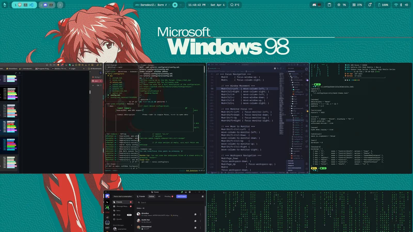Adjust volume via speaker icon in top bar
Screen dimensions: 413x232
tap(406, 5)
